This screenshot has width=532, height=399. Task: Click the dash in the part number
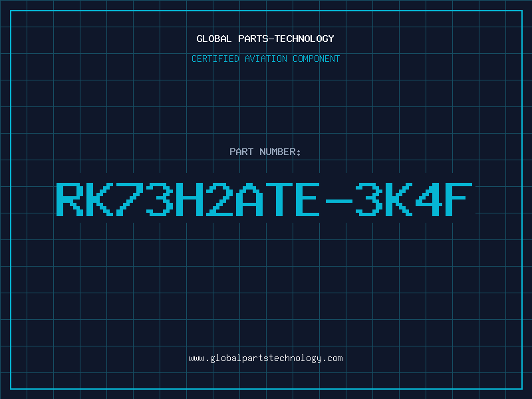tap(339, 201)
